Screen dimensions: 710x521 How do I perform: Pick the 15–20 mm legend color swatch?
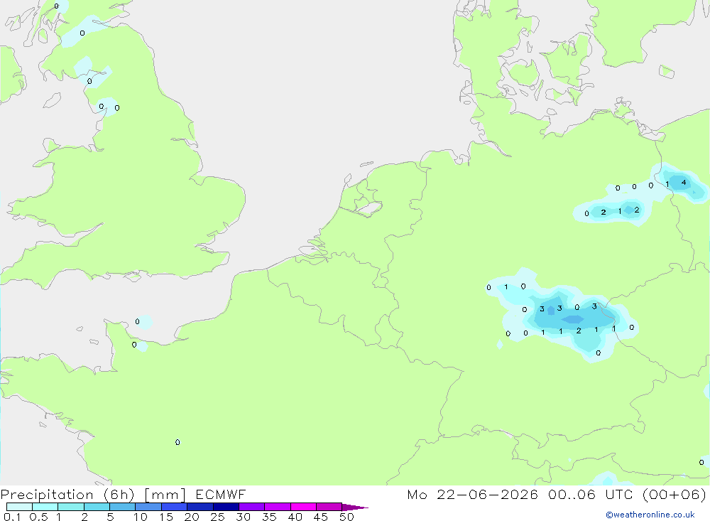click(175, 507)
